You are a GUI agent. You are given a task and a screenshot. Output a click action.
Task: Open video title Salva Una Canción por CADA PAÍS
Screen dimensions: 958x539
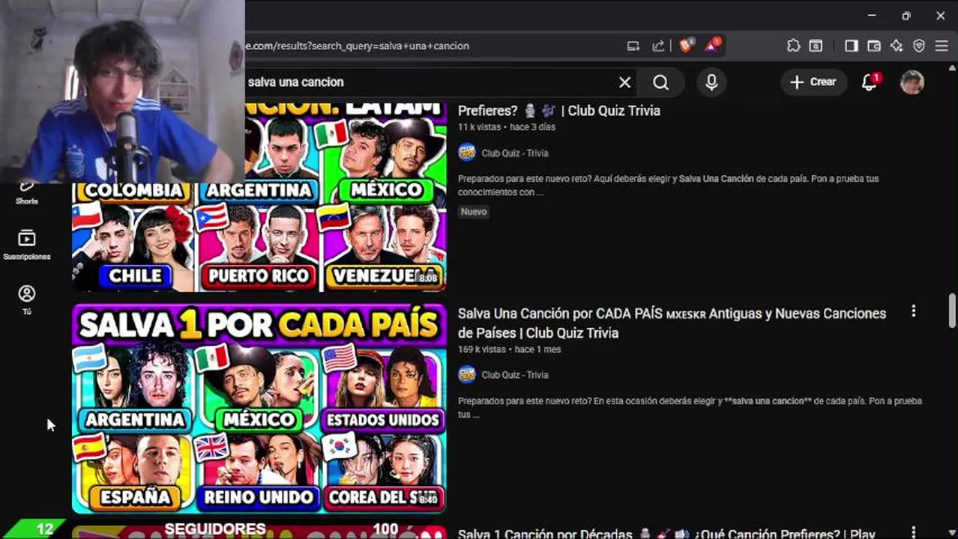click(672, 323)
